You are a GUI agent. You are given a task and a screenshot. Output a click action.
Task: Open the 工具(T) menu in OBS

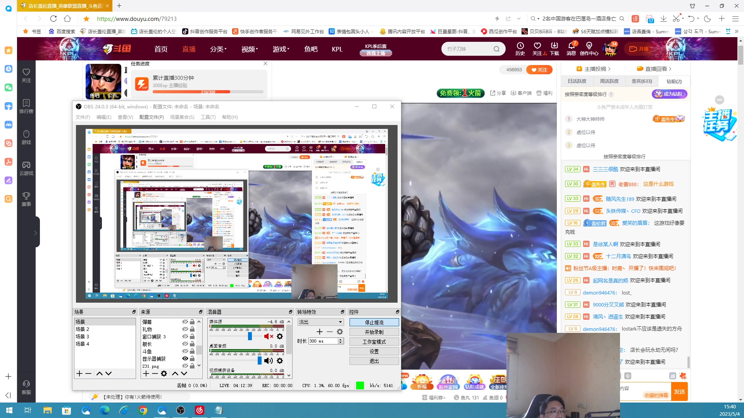tap(208, 117)
